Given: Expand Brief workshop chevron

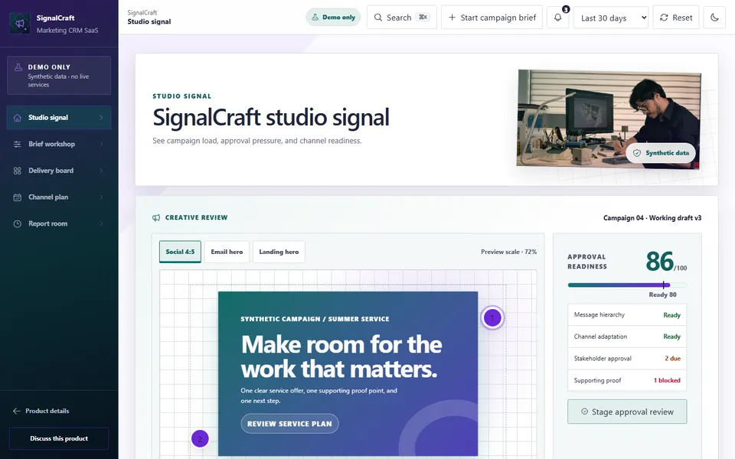Looking at the screenshot, I should 101,145.
